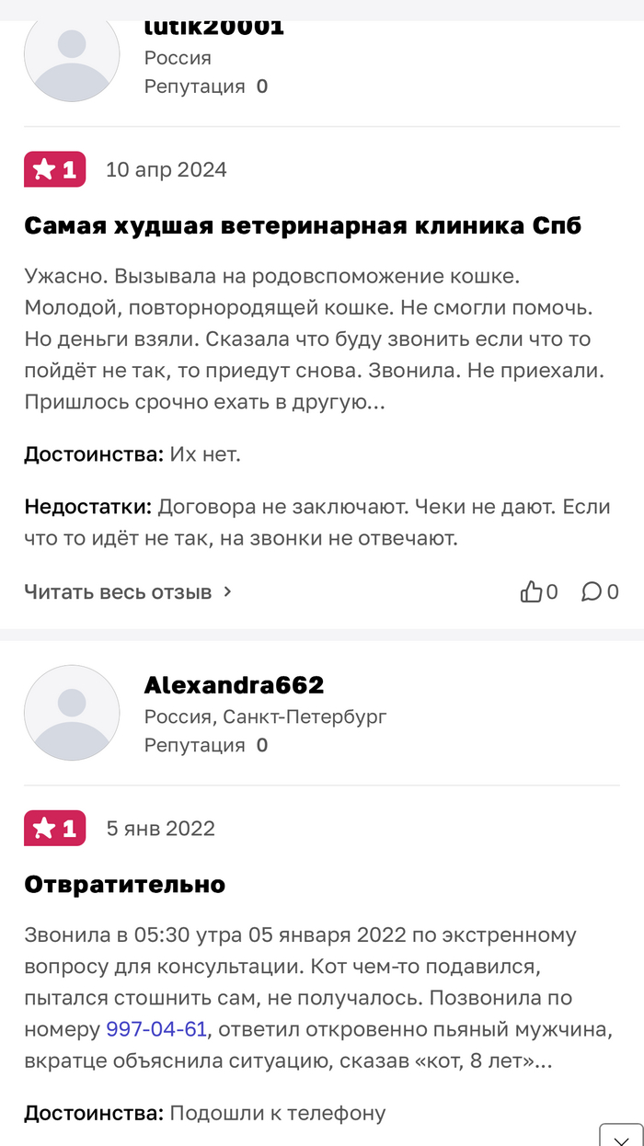Click the date 10 апр 2024
The width and height of the screenshot is (644, 1146).
[x=167, y=170]
